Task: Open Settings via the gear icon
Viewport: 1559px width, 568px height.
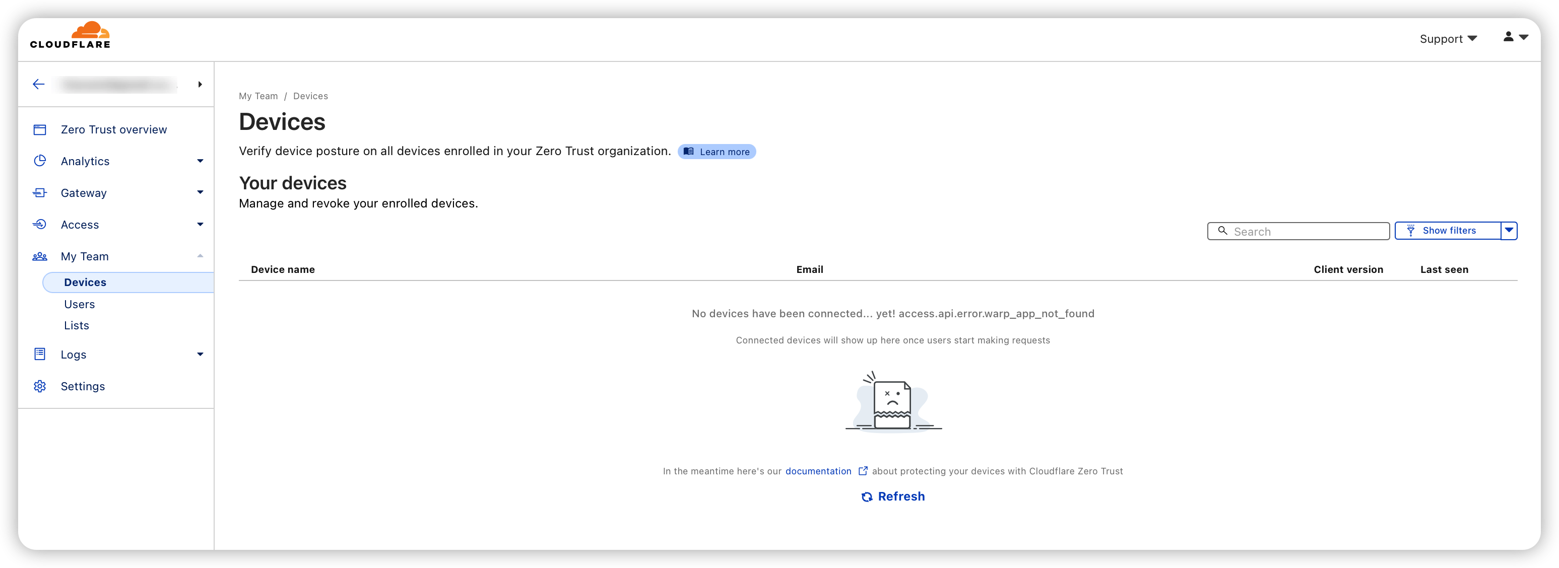Action: 40,386
